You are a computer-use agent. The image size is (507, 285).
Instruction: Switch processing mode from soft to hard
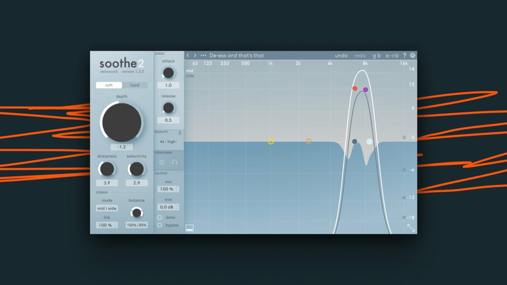click(135, 85)
